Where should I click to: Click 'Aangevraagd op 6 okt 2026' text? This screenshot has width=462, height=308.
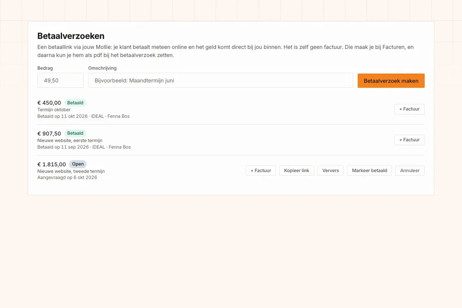67,178
